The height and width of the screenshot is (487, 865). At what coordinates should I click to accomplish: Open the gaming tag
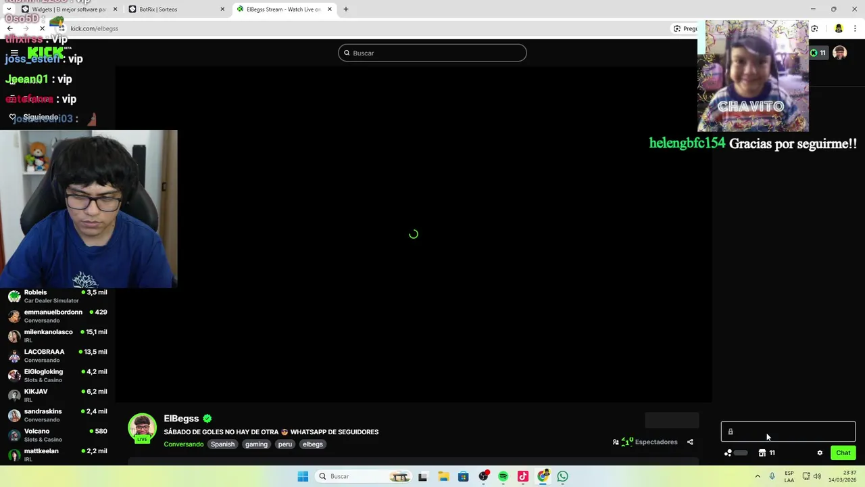tap(256, 444)
